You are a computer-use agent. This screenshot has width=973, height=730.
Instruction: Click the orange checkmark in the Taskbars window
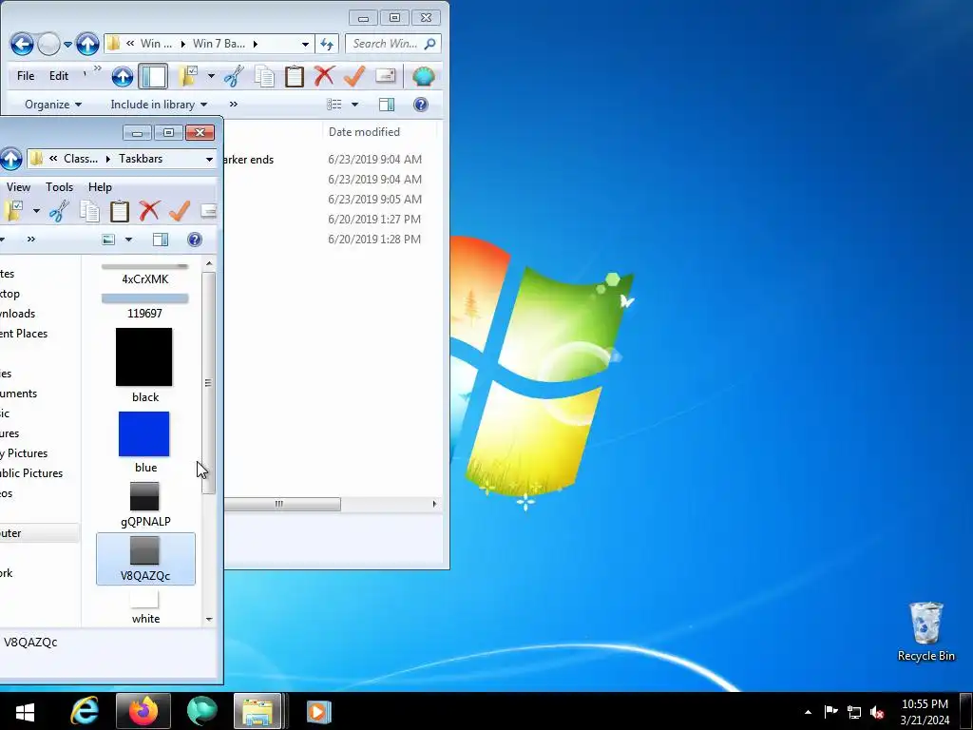pyautogui.click(x=180, y=211)
